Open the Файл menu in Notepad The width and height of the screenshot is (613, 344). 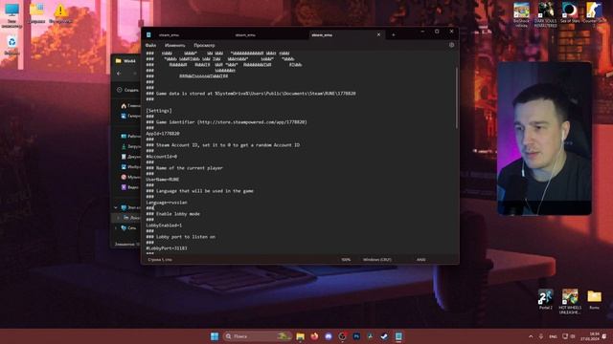(150, 45)
